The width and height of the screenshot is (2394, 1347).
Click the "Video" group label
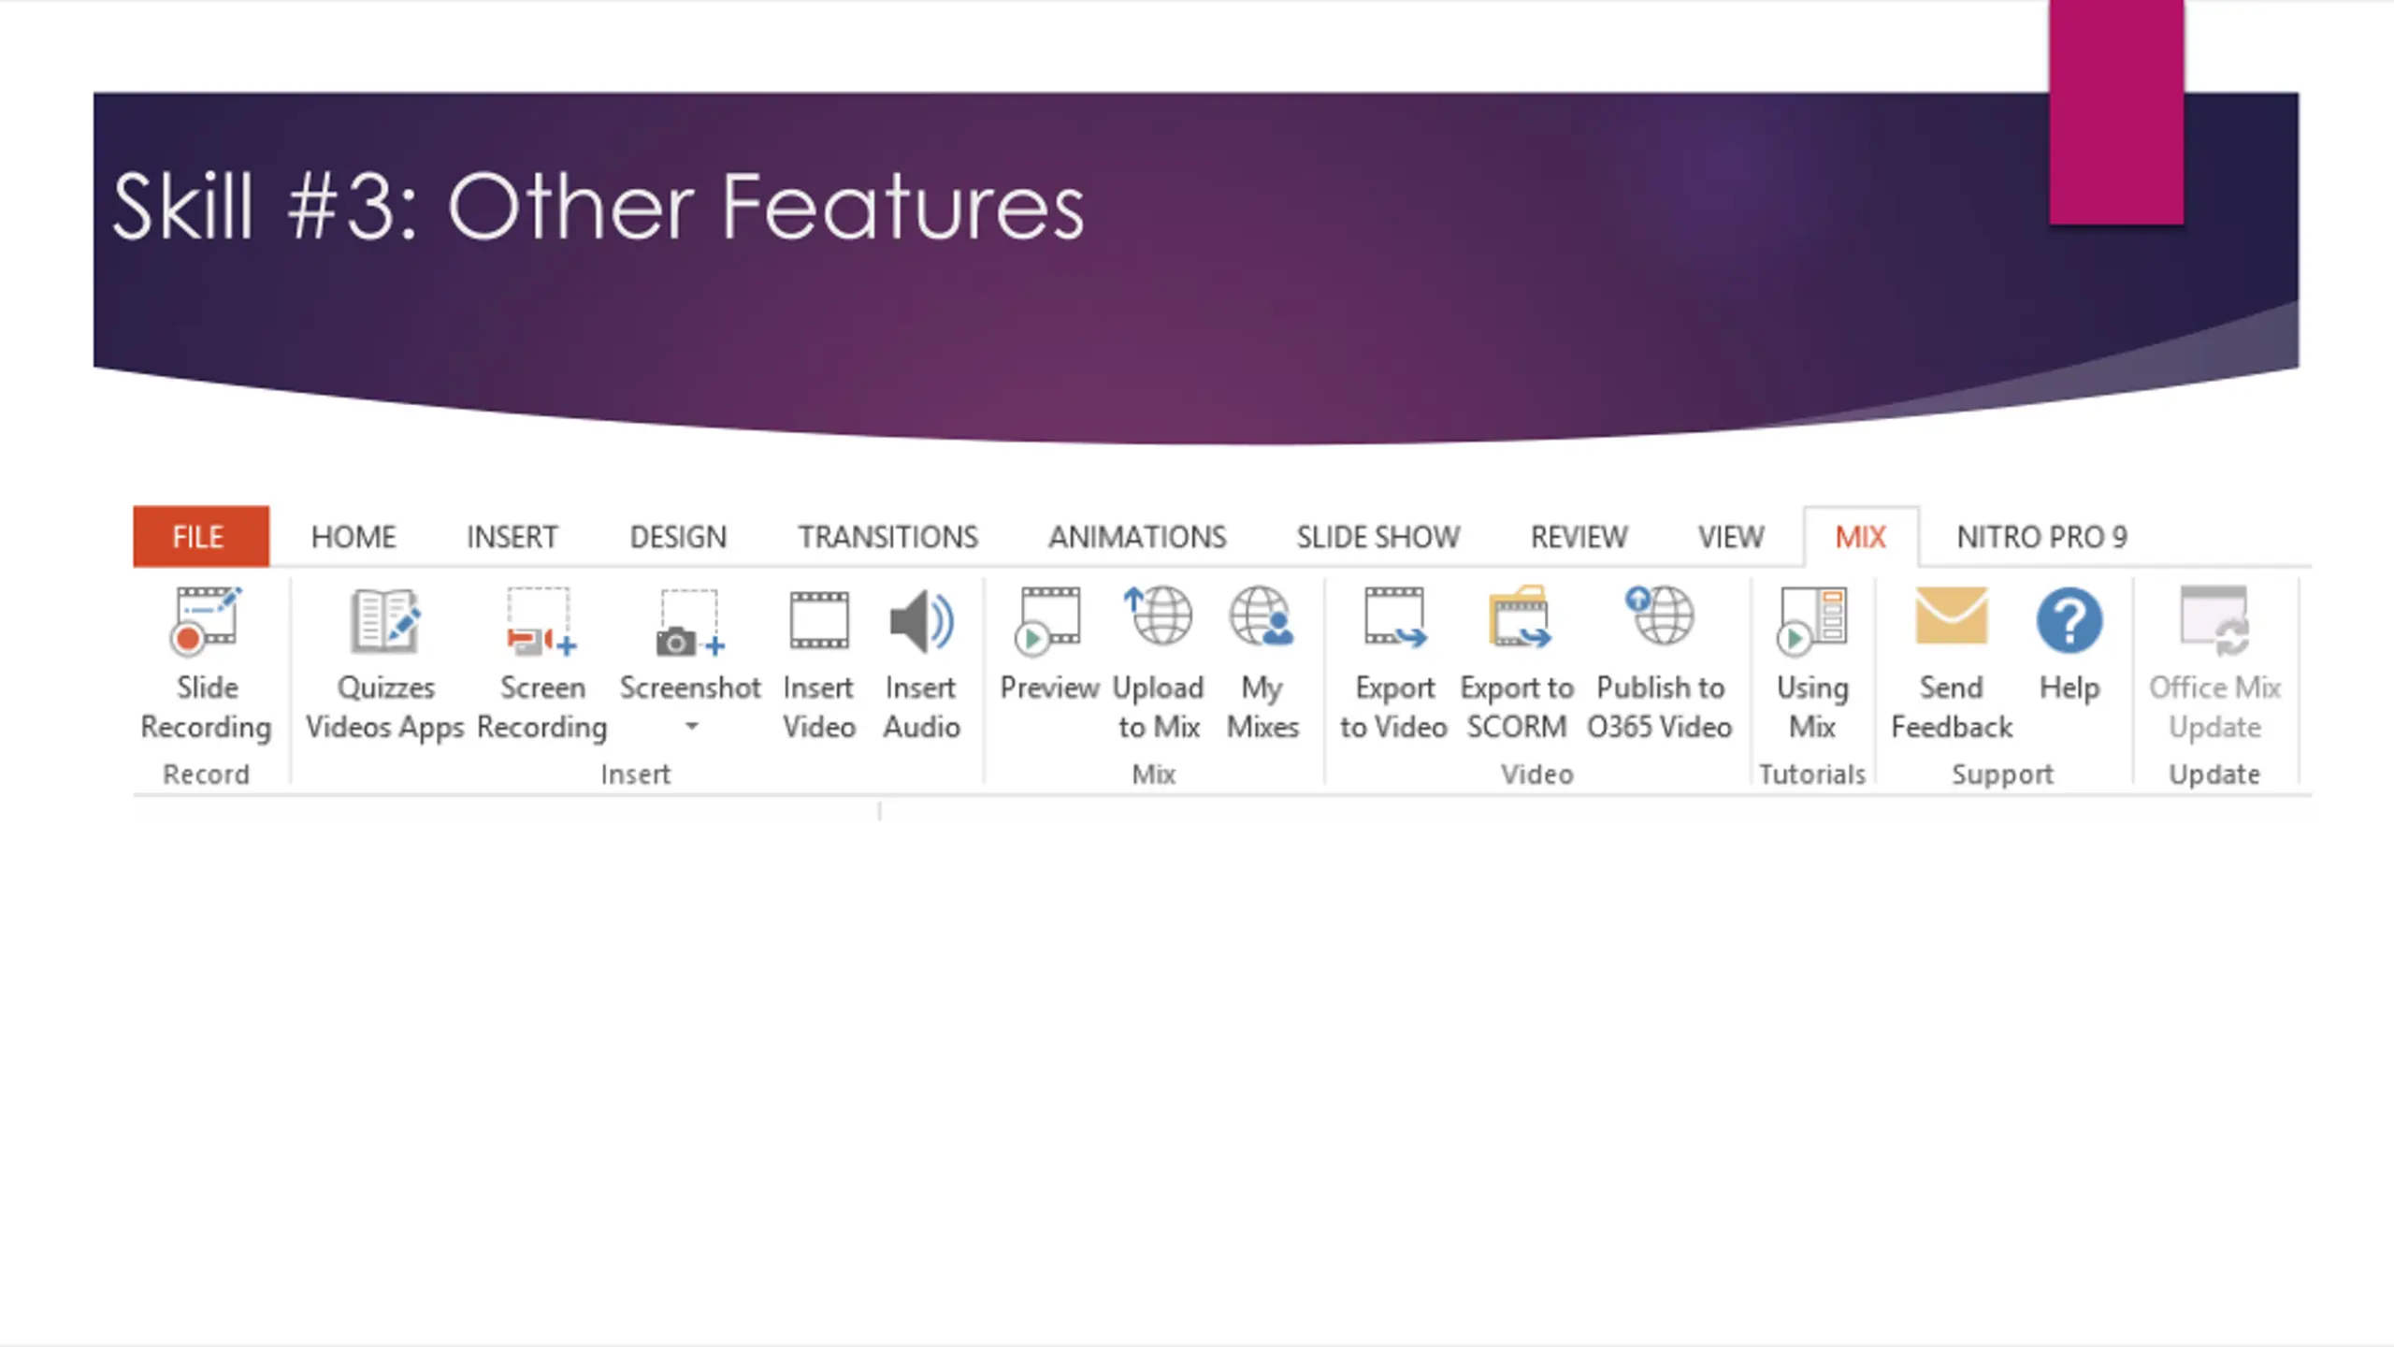coord(1537,775)
